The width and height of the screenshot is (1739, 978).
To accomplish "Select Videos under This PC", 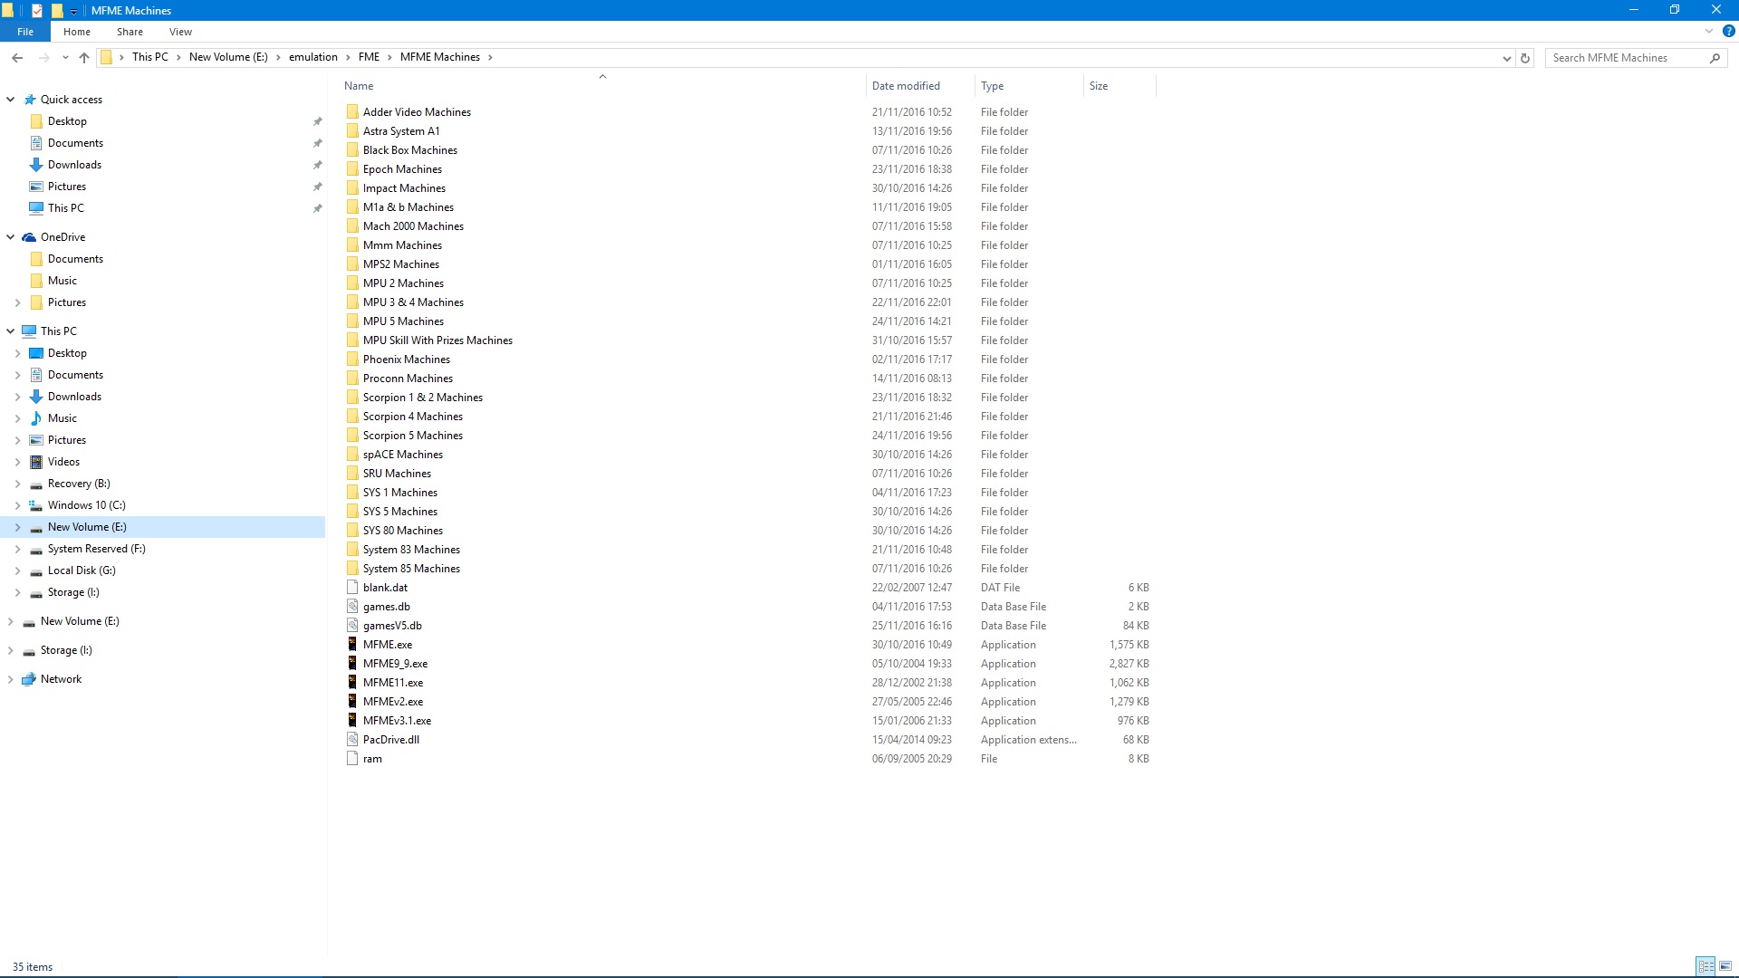I will 63,462.
